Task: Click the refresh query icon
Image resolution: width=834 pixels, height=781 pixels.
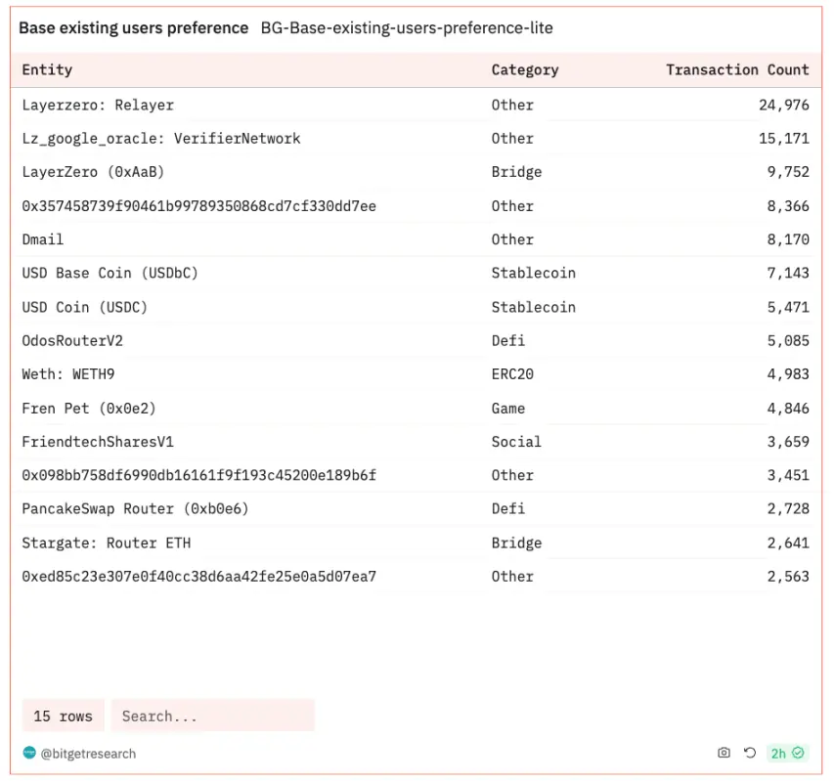Action: (750, 753)
